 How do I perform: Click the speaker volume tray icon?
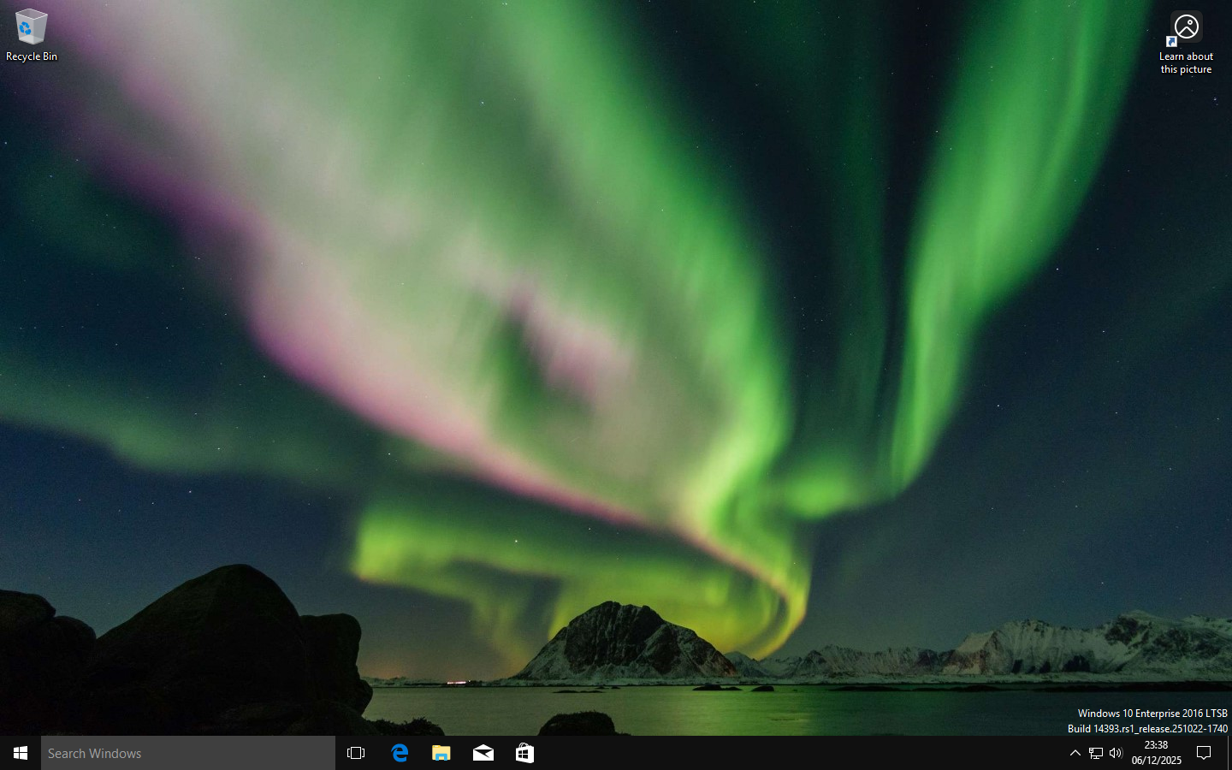pyautogui.click(x=1116, y=753)
